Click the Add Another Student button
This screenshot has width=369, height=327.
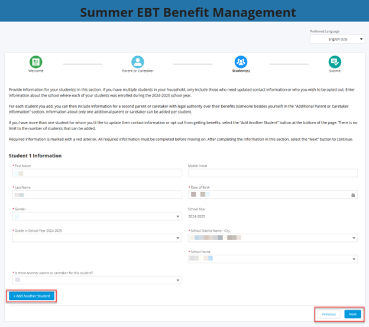(x=33, y=296)
